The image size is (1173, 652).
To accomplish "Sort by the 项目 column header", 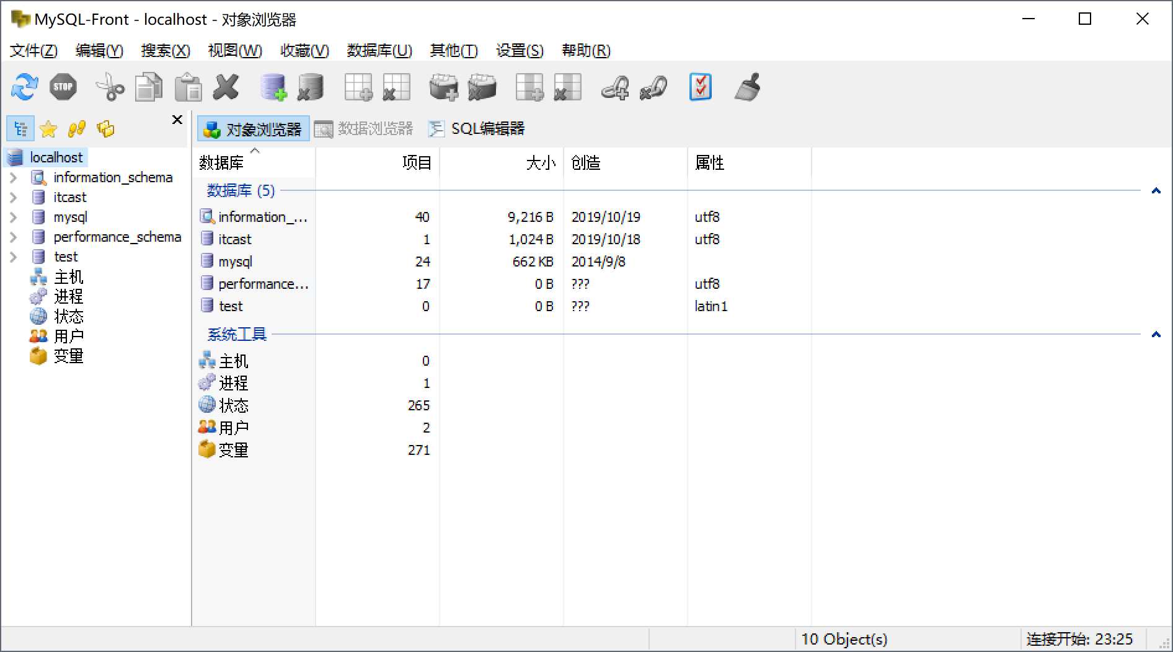I will [378, 162].
